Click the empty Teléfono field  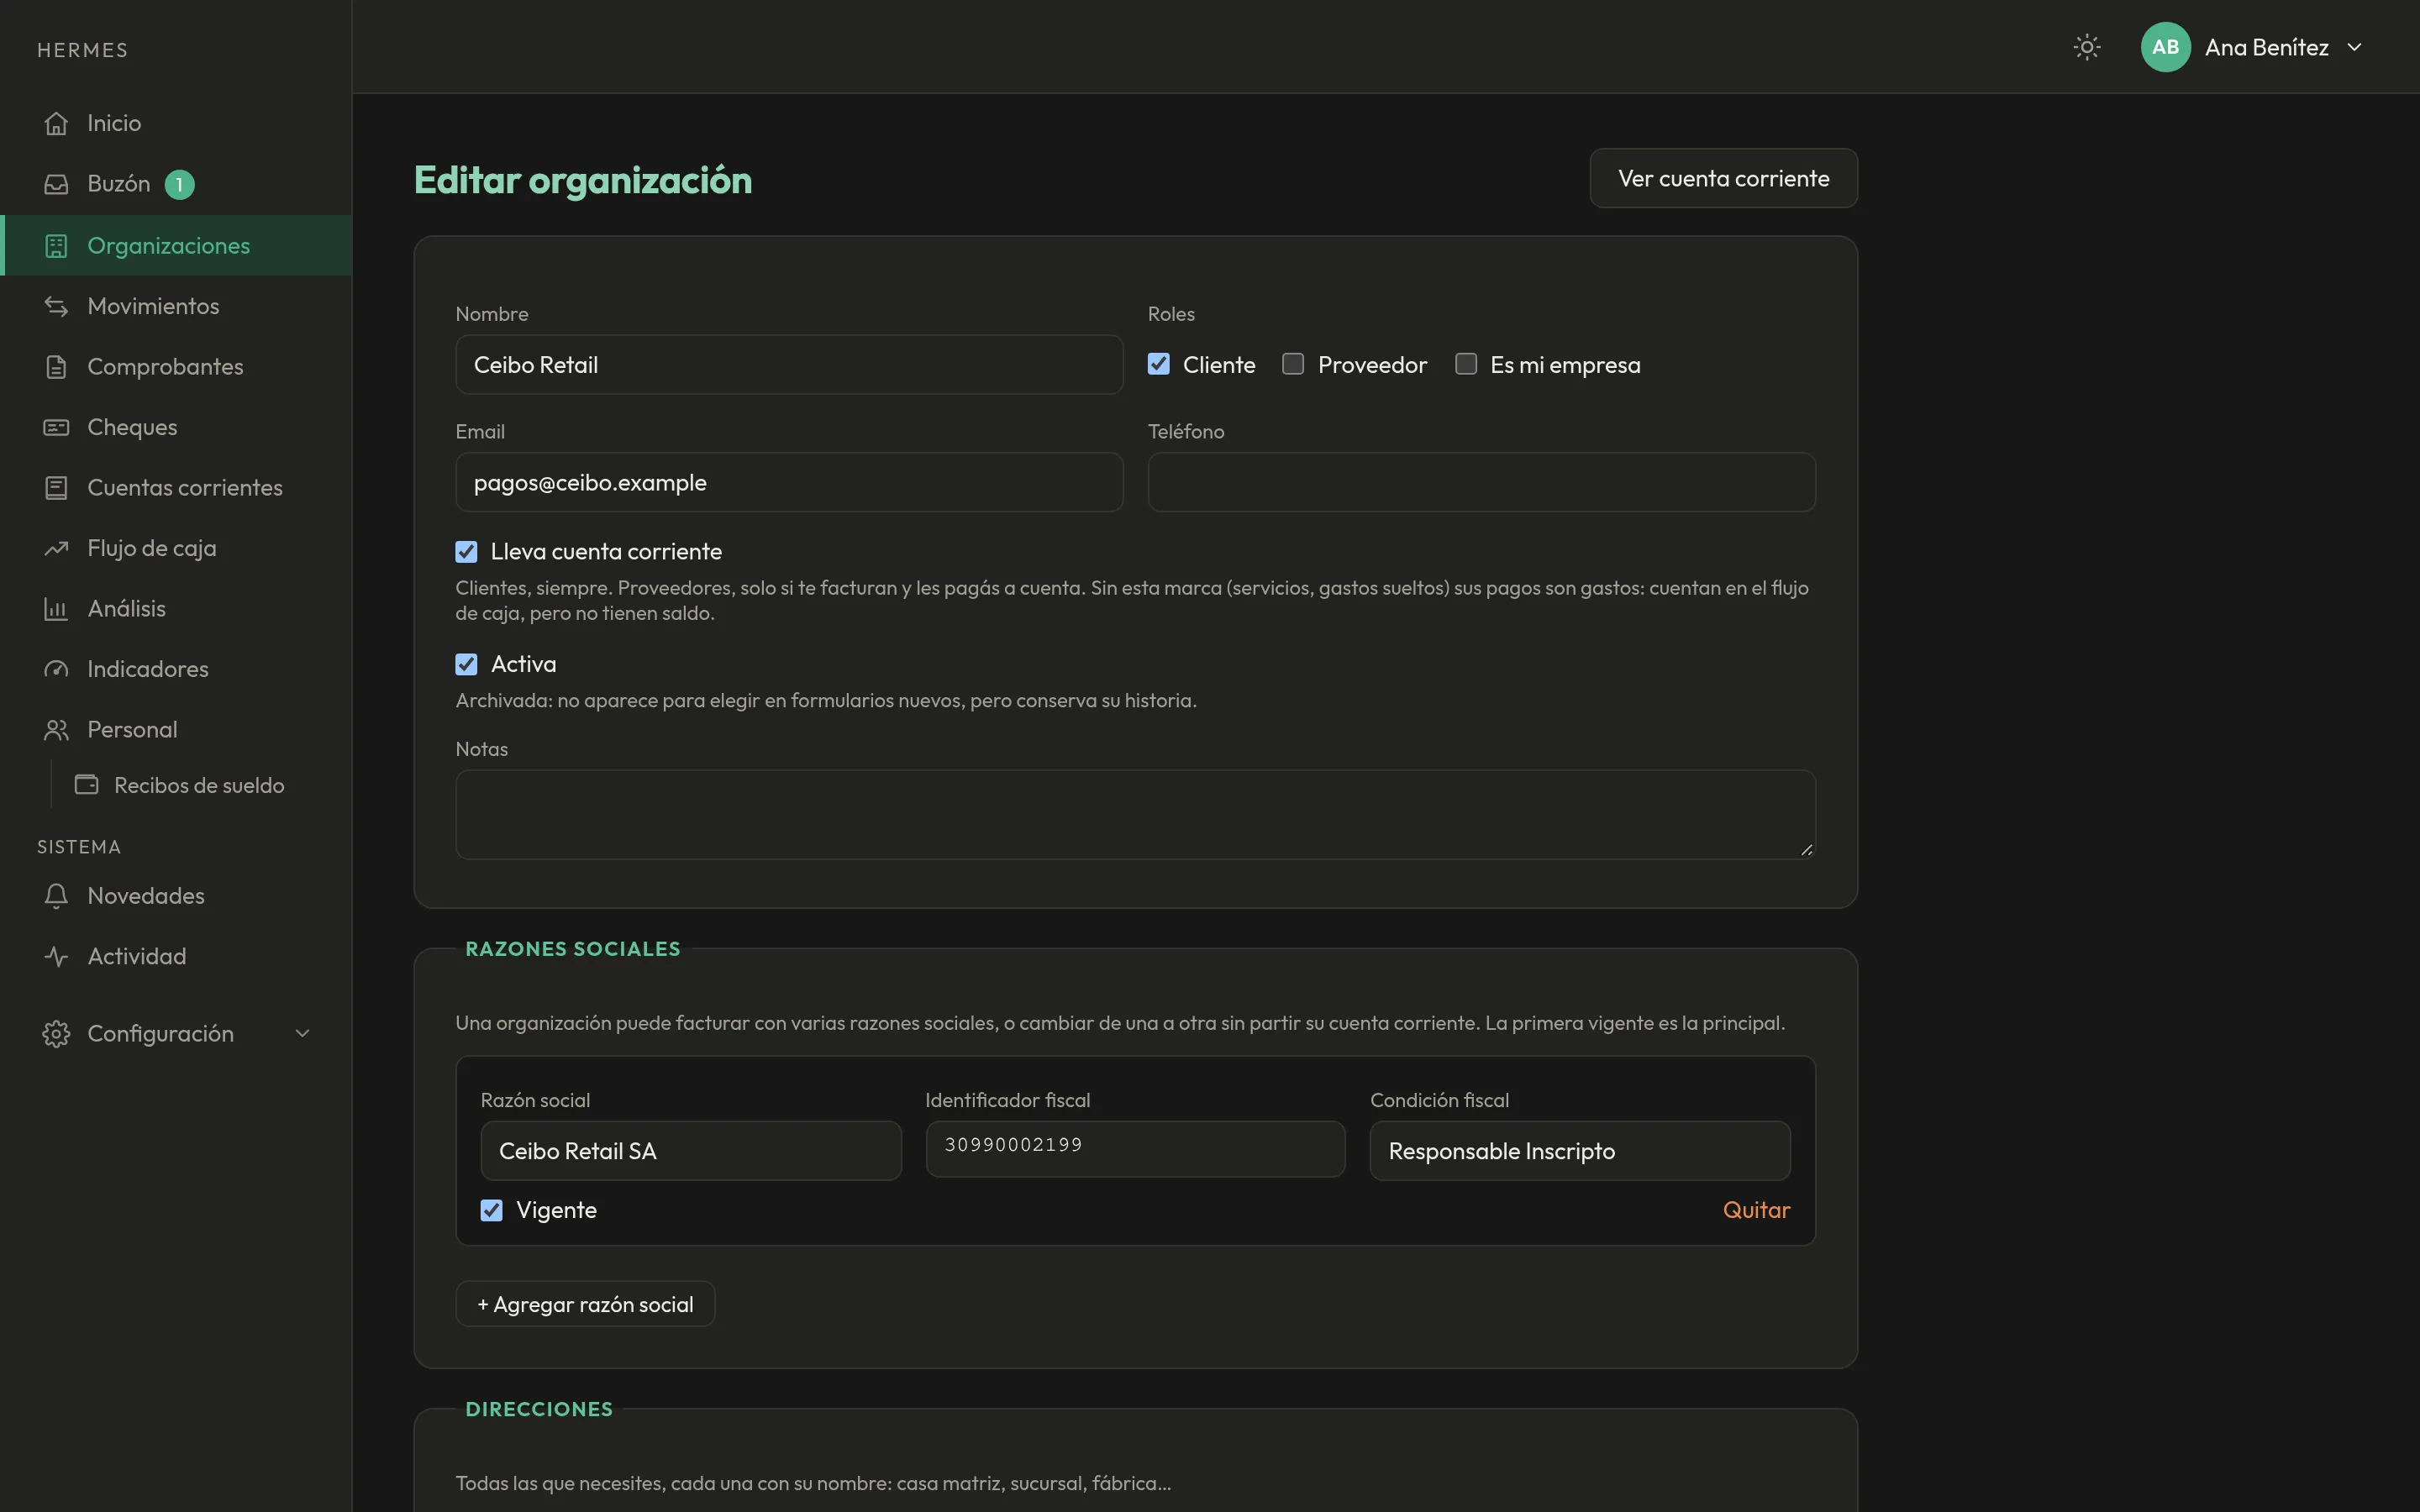coord(1481,483)
